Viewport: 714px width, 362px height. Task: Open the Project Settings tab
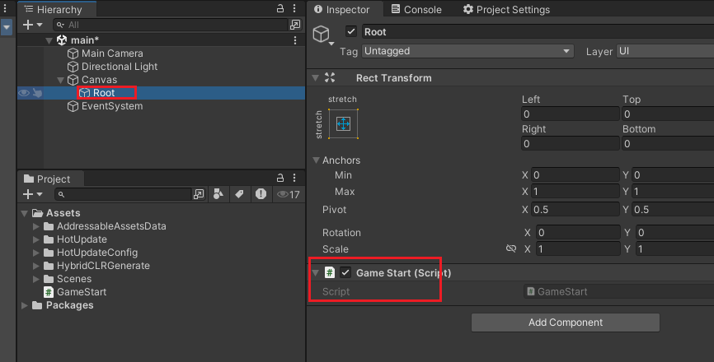[506, 9]
